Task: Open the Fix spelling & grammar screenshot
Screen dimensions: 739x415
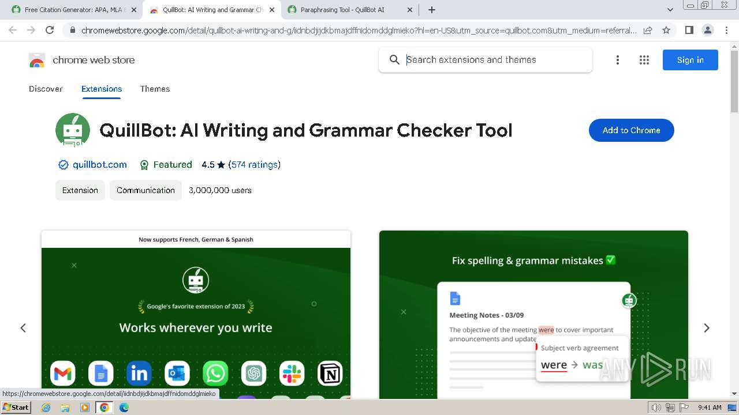Action: [533, 314]
